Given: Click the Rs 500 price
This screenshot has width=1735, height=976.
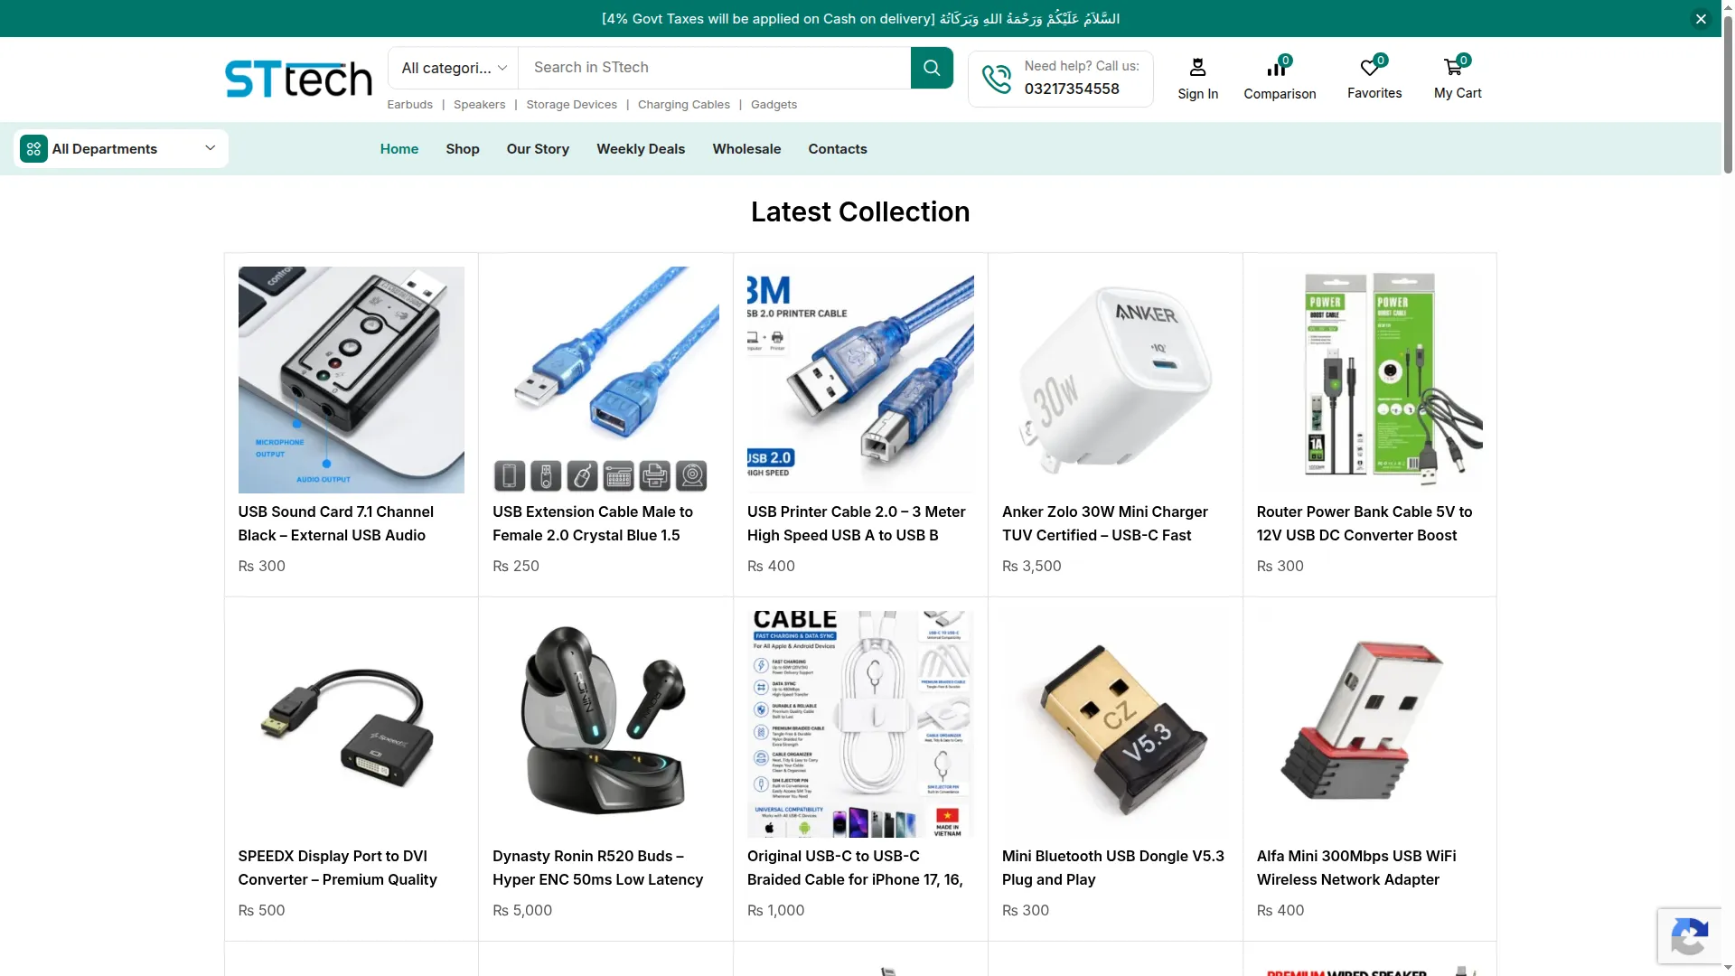Looking at the screenshot, I should (262, 911).
